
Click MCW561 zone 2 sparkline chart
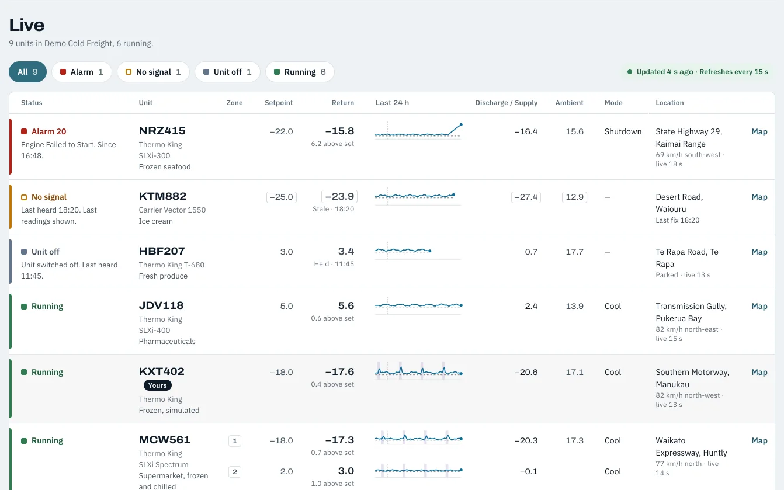coord(418,470)
